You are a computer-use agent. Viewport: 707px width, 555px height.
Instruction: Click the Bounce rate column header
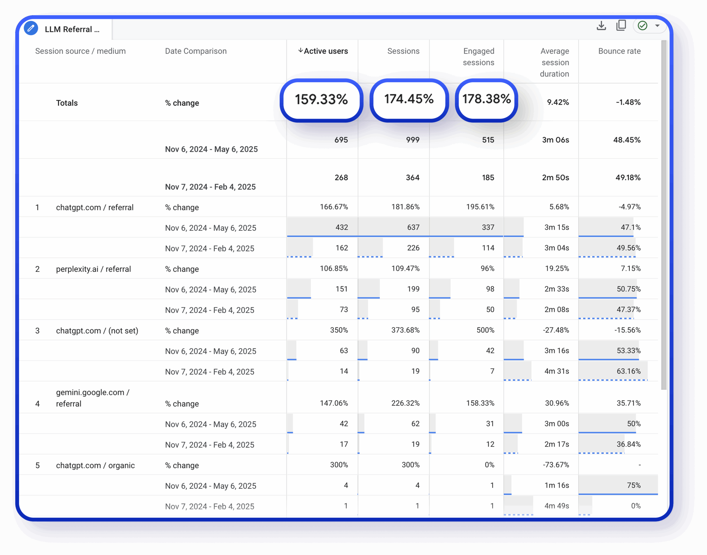[x=619, y=51]
